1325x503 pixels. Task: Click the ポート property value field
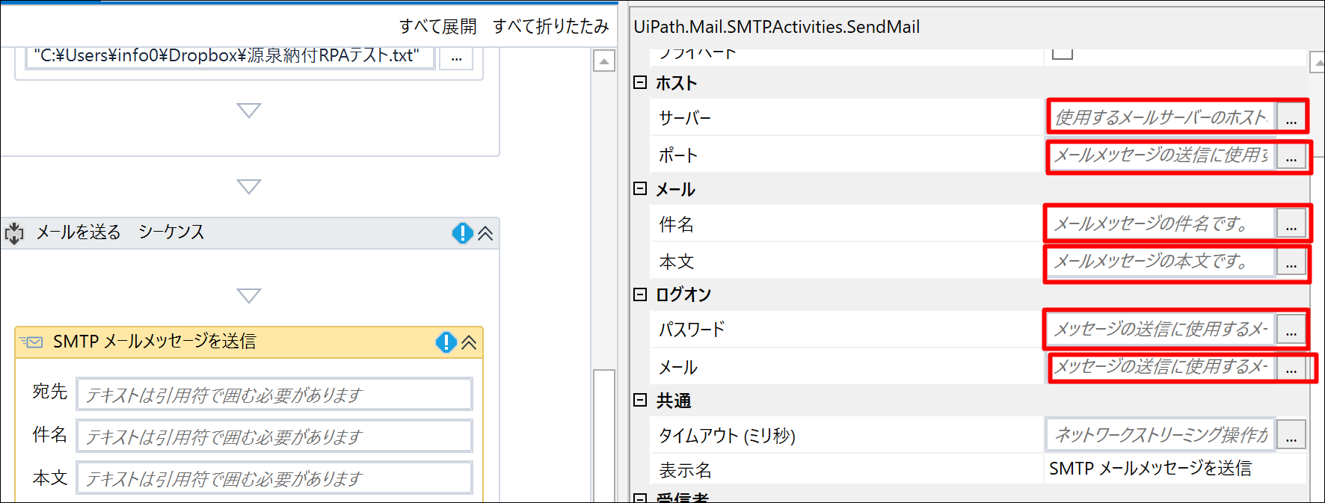click(1160, 155)
